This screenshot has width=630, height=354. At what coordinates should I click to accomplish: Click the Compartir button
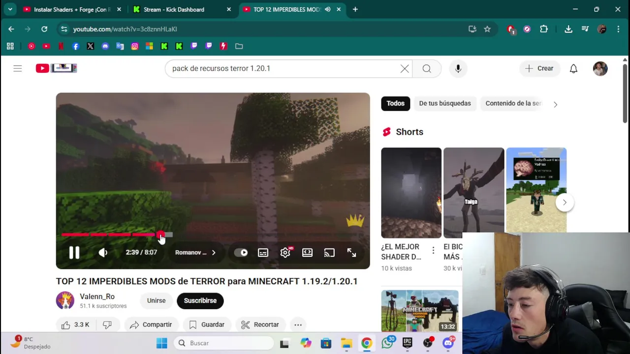click(151, 324)
